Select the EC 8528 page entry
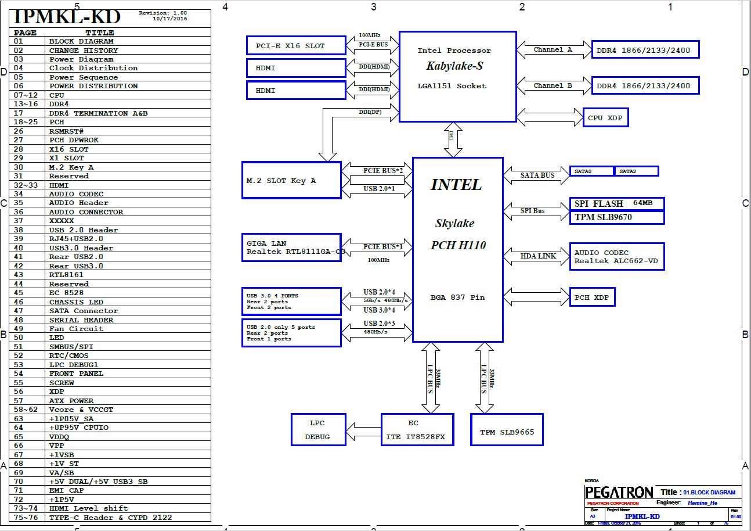The image size is (751, 531). (110, 293)
